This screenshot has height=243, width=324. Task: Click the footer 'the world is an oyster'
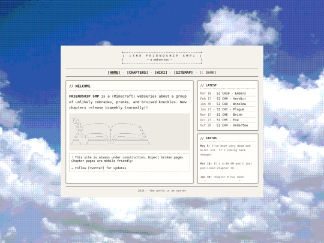point(168,191)
